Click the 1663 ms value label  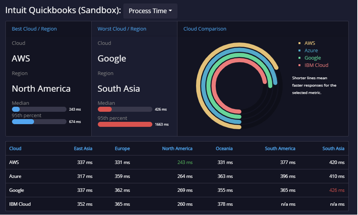click(x=162, y=125)
